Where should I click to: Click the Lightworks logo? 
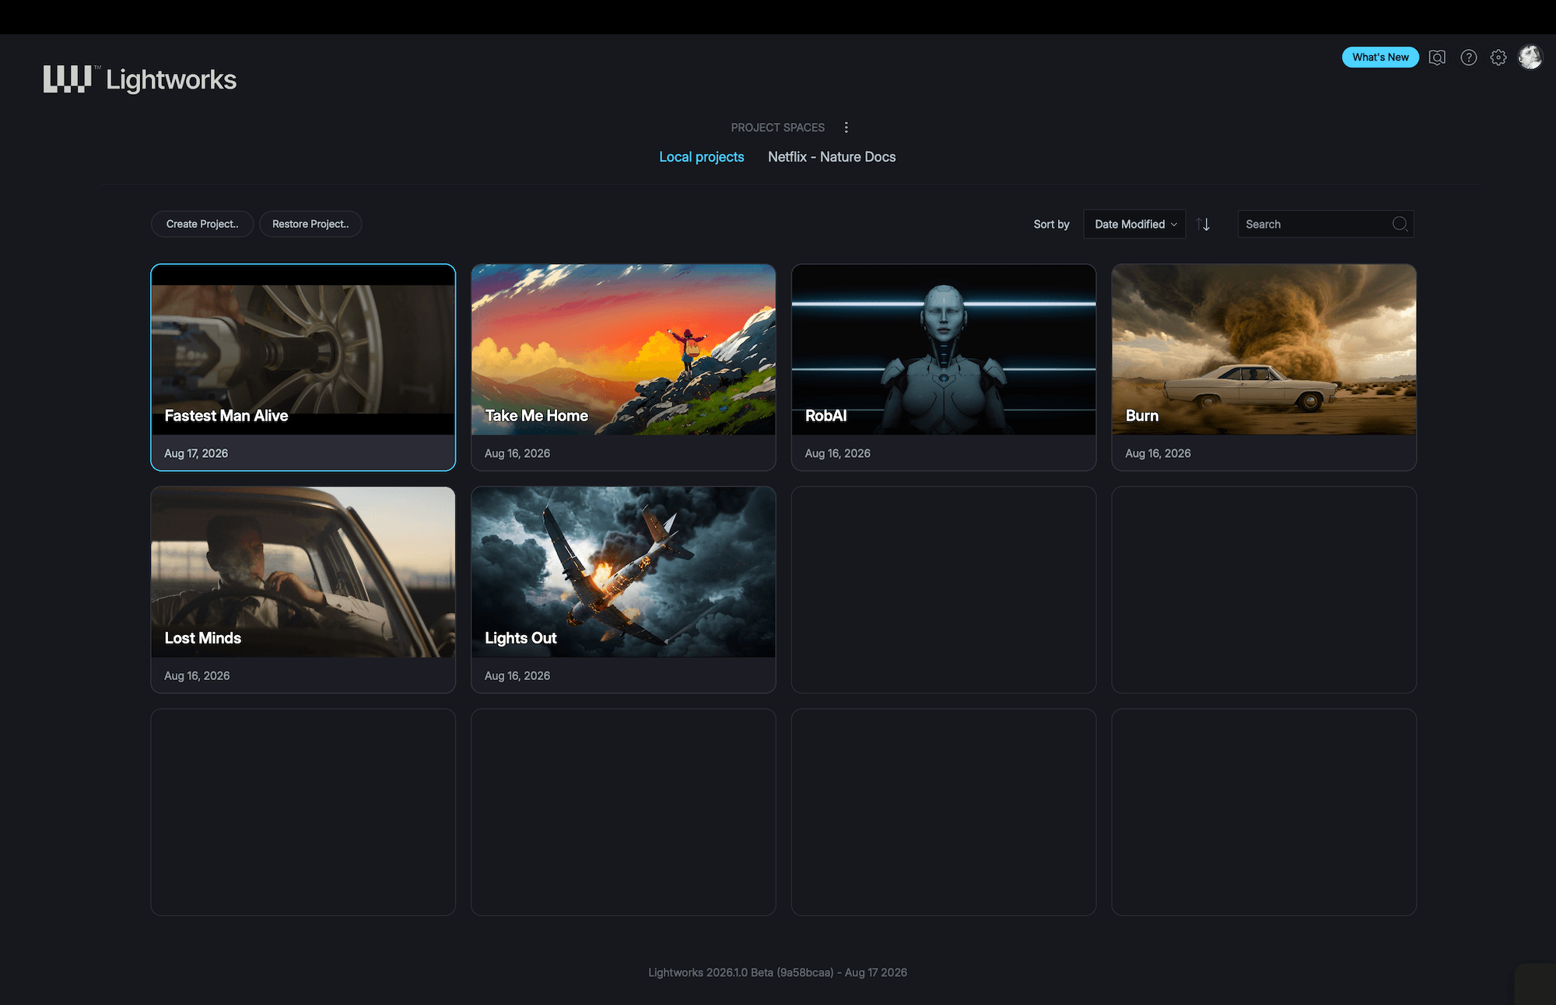coord(140,79)
